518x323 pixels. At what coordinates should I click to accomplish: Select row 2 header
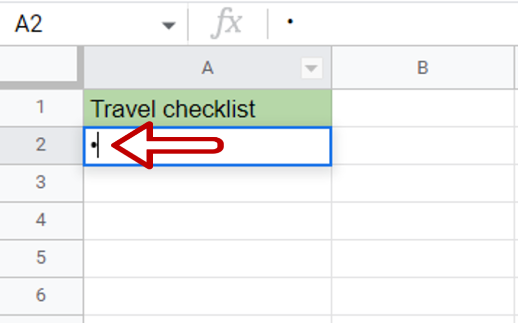coord(40,145)
